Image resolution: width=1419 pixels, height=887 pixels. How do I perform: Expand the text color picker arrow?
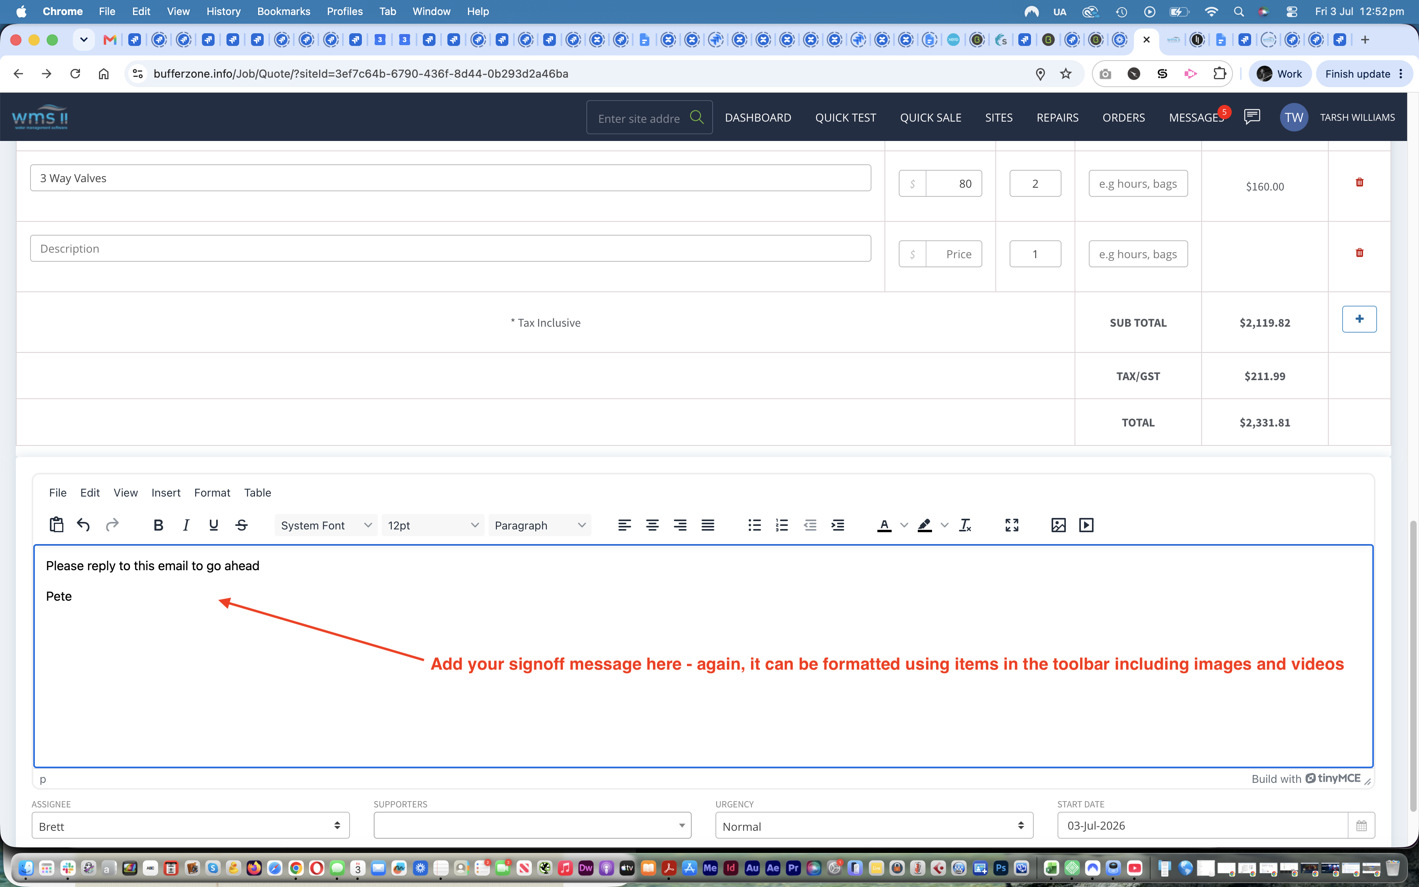pyautogui.click(x=904, y=525)
